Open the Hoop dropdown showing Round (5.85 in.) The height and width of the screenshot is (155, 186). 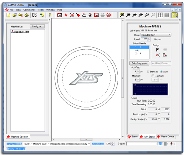coord(156,35)
